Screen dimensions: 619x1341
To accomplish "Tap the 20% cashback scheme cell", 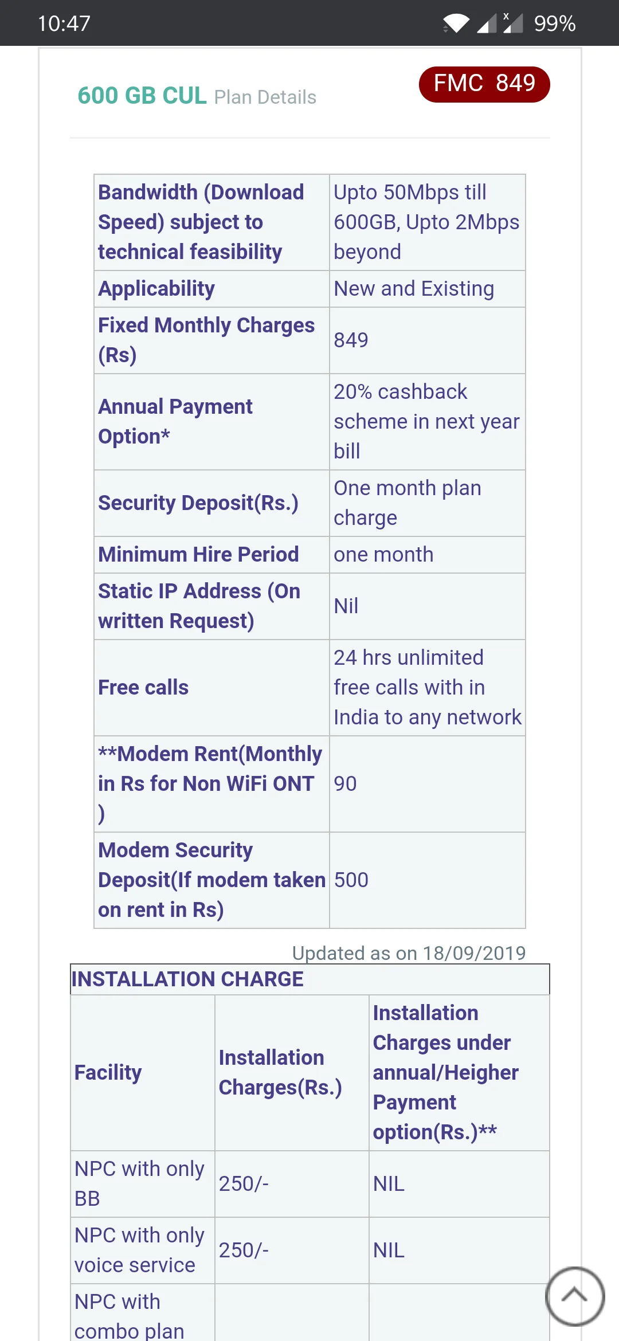I will [426, 422].
